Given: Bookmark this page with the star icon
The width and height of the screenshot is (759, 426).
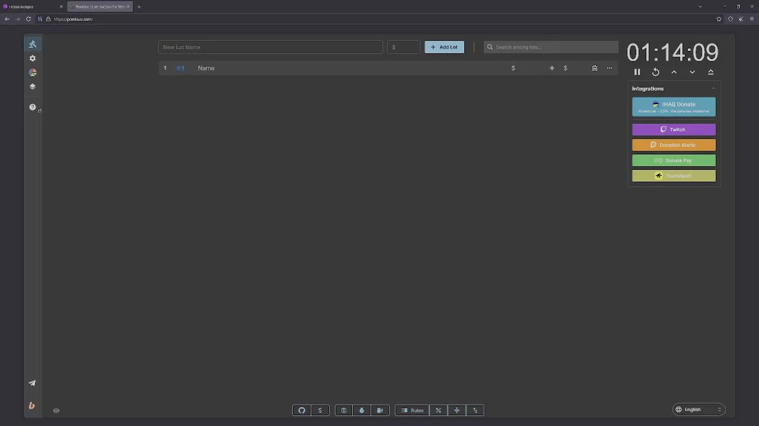Looking at the screenshot, I should click(719, 19).
